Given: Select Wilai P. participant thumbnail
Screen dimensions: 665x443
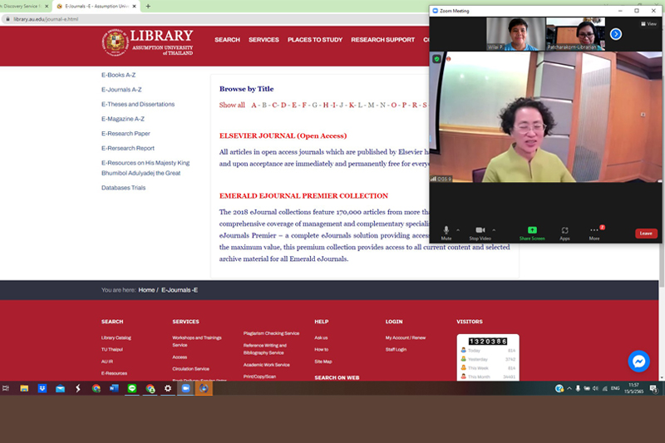Looking at the screenshot, I should pos(515,34).
